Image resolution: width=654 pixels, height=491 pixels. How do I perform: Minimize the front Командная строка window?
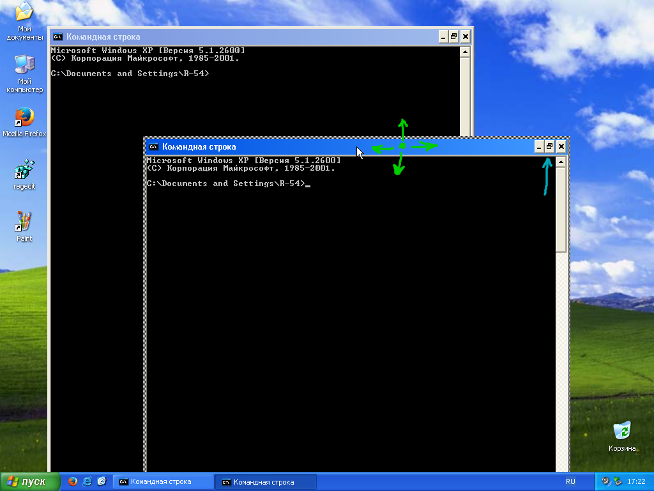539,147
